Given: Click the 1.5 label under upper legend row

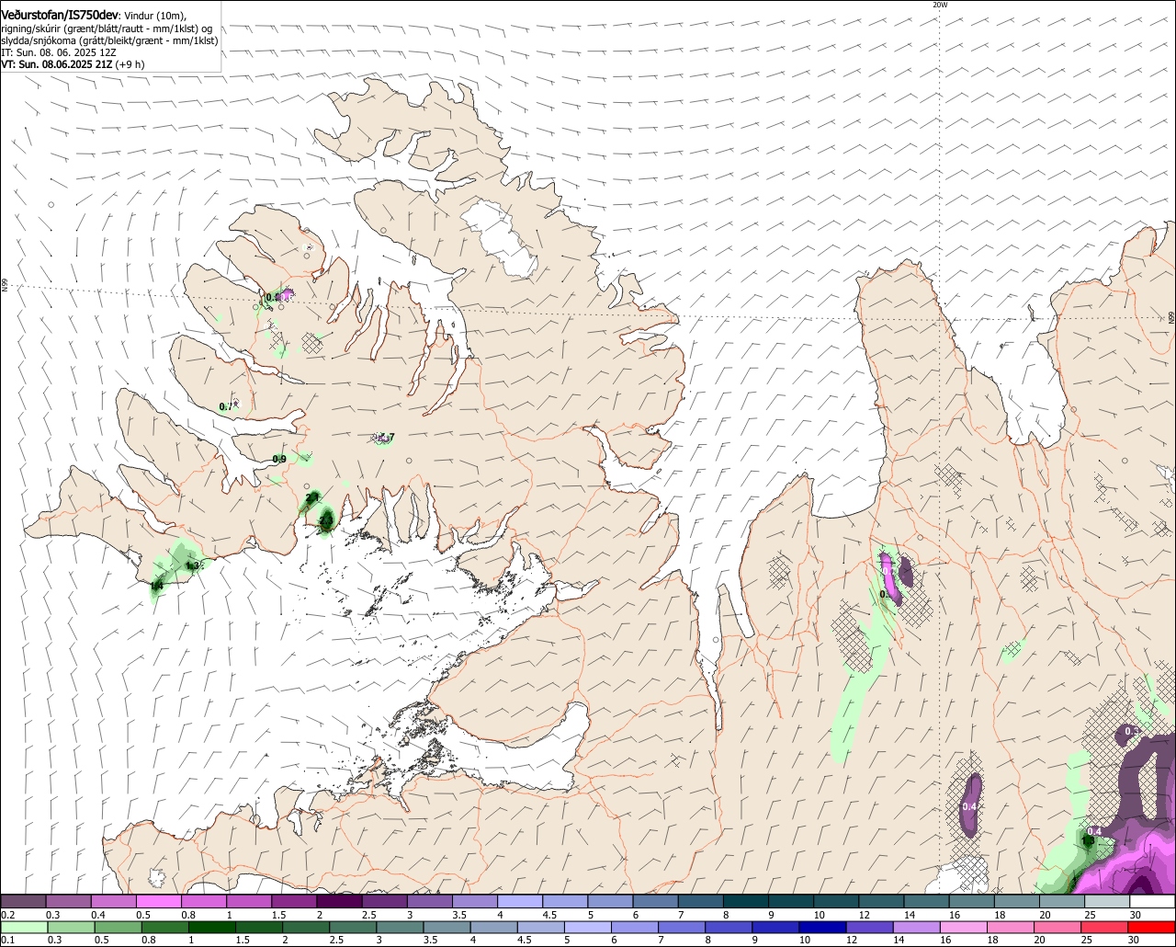Looking at the screenshot, I should pyautogui.click(x=277, y=915).
